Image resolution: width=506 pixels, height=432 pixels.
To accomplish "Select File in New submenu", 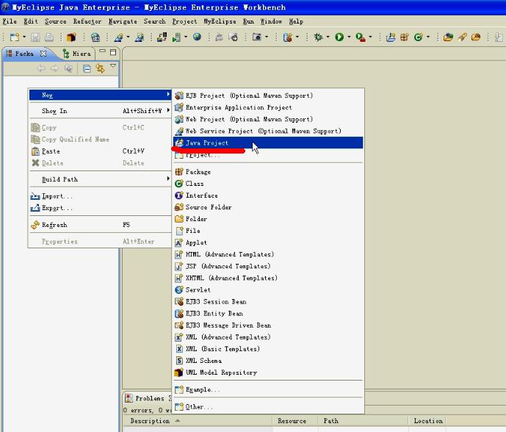I will tap(268, 231).
